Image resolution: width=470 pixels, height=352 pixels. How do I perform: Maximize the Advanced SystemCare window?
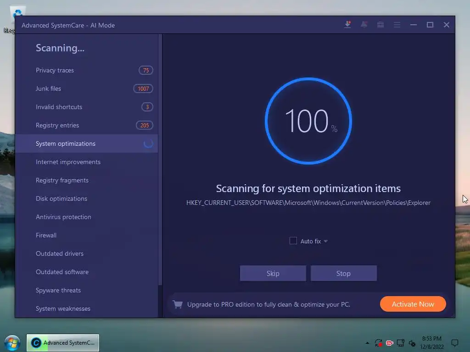coord(430,25)
